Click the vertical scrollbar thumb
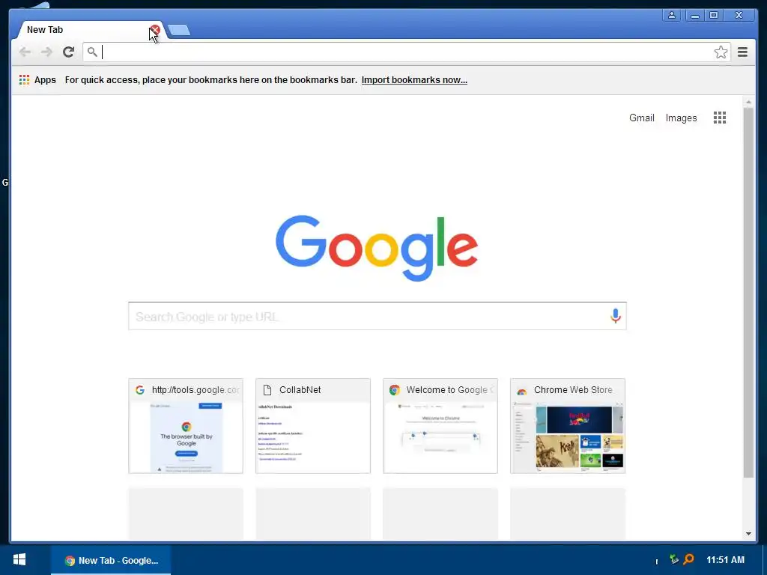767x575 pixels. 748,293
